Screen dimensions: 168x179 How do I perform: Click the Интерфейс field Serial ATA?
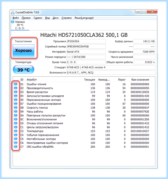[86, 52]
